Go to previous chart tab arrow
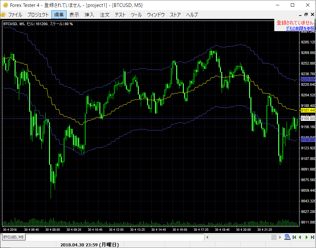This screenshot has width=316, height=248. 300,237
